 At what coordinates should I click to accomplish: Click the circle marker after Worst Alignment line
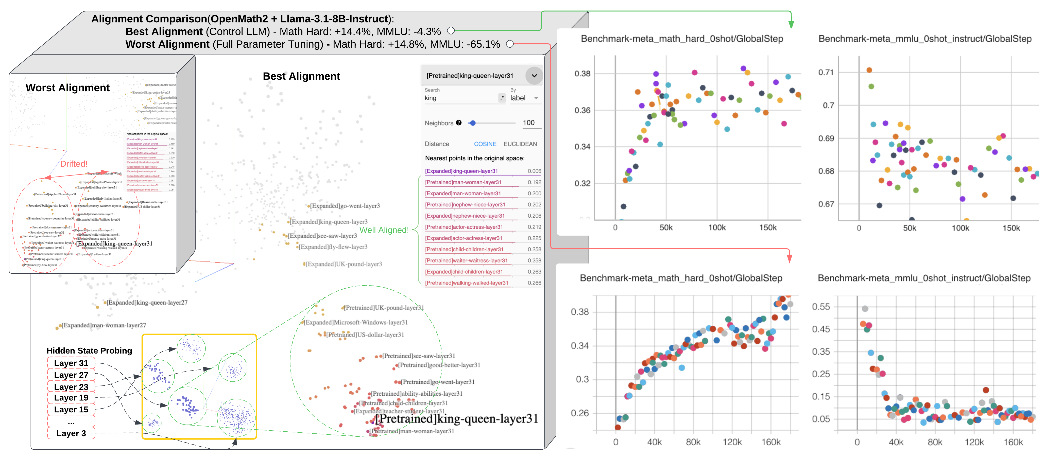(510, 44)
